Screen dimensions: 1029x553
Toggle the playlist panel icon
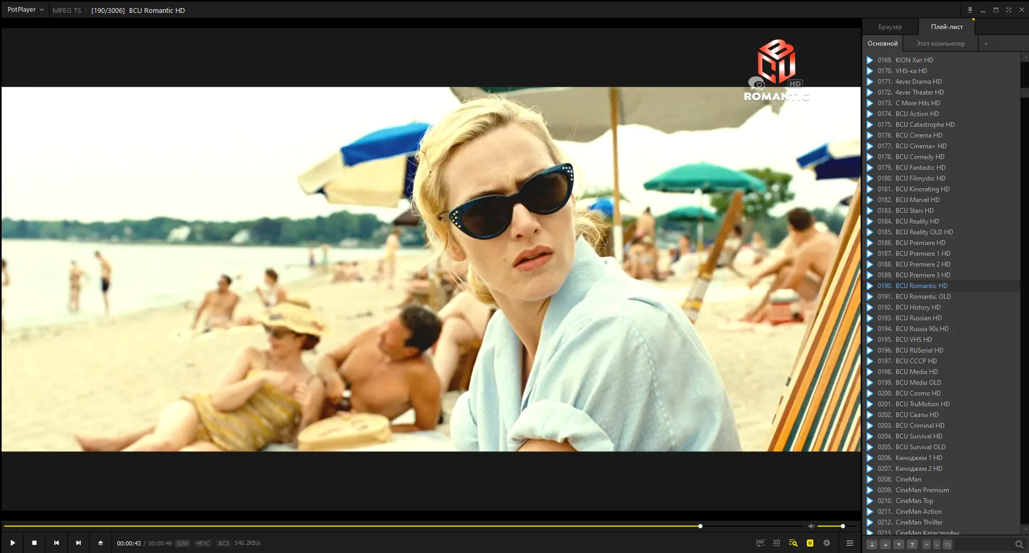810,543
